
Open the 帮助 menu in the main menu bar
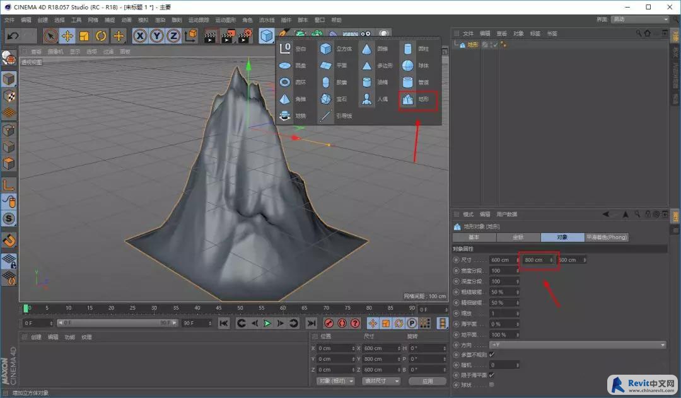coord(336,20)
